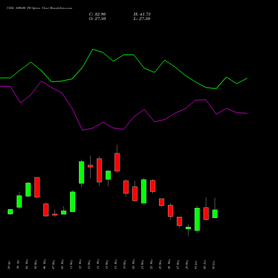This screenshot has width=278, height=278.
Task: Click the '13 May' date label
Action: [90, 264]
